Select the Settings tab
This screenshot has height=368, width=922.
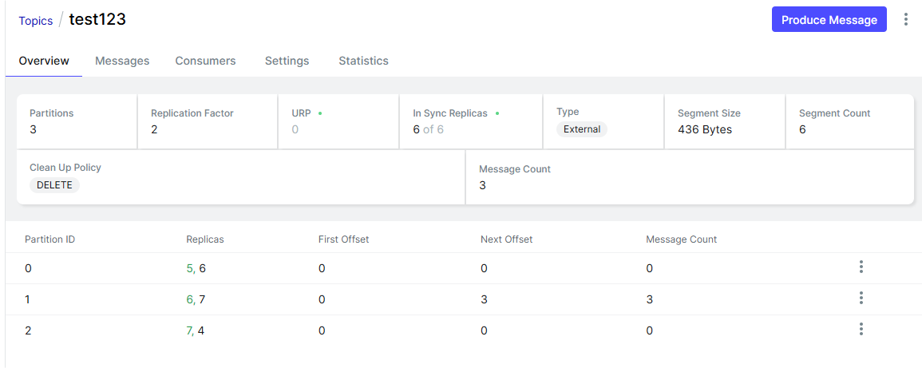tap(287, 61)
